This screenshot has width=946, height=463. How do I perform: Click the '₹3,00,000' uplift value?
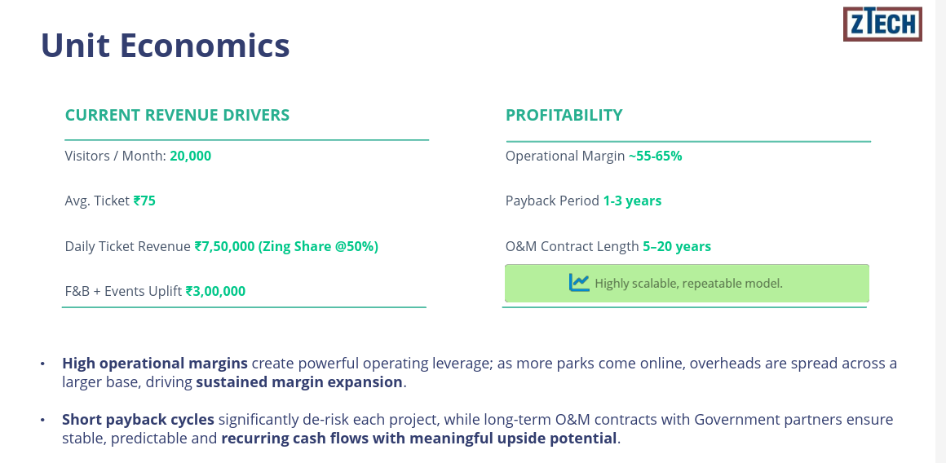pyautogui.click(x=215, y=291)
